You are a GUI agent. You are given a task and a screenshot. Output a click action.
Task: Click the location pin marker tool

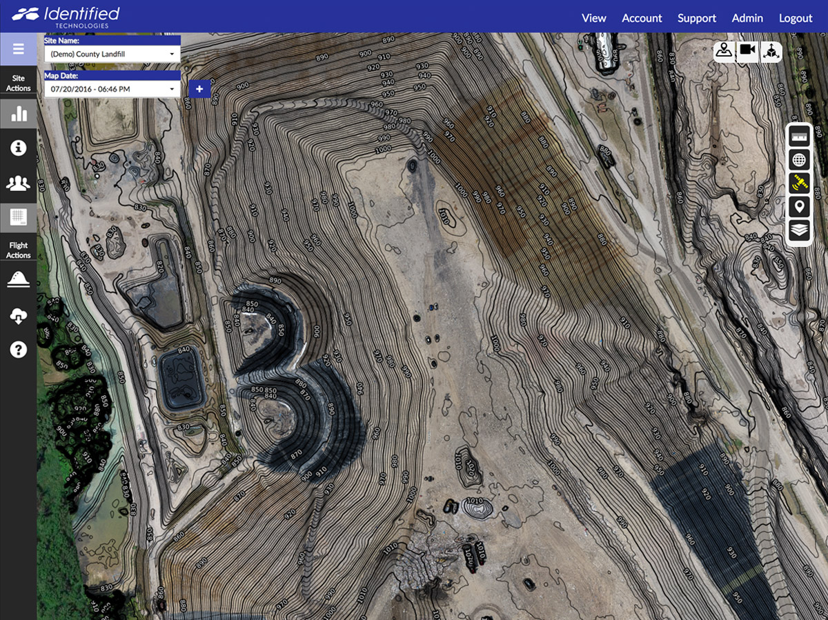click(x=799, y=207)
